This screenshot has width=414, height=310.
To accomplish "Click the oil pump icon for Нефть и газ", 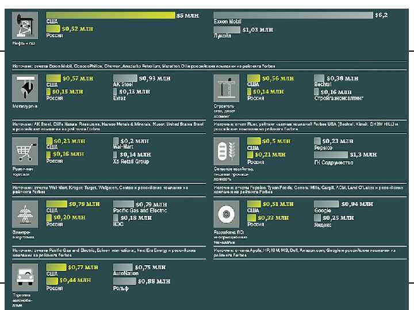I will tap(25, 25).
